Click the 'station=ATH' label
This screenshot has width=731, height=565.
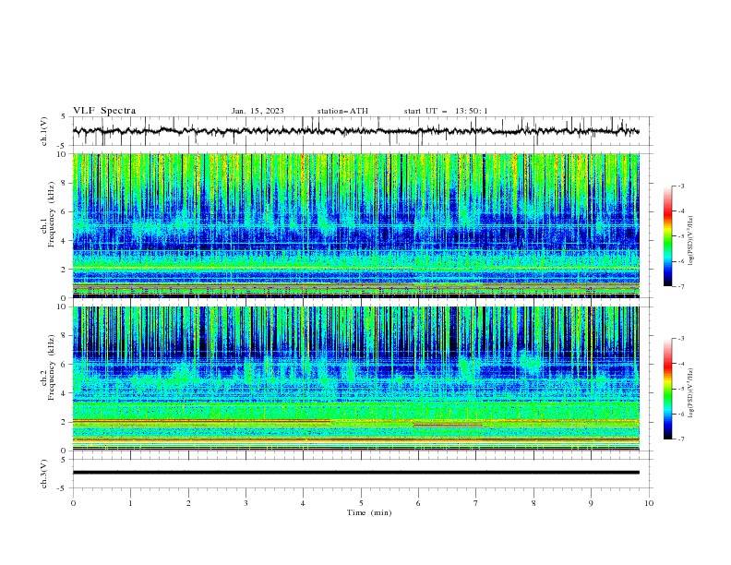342,111
